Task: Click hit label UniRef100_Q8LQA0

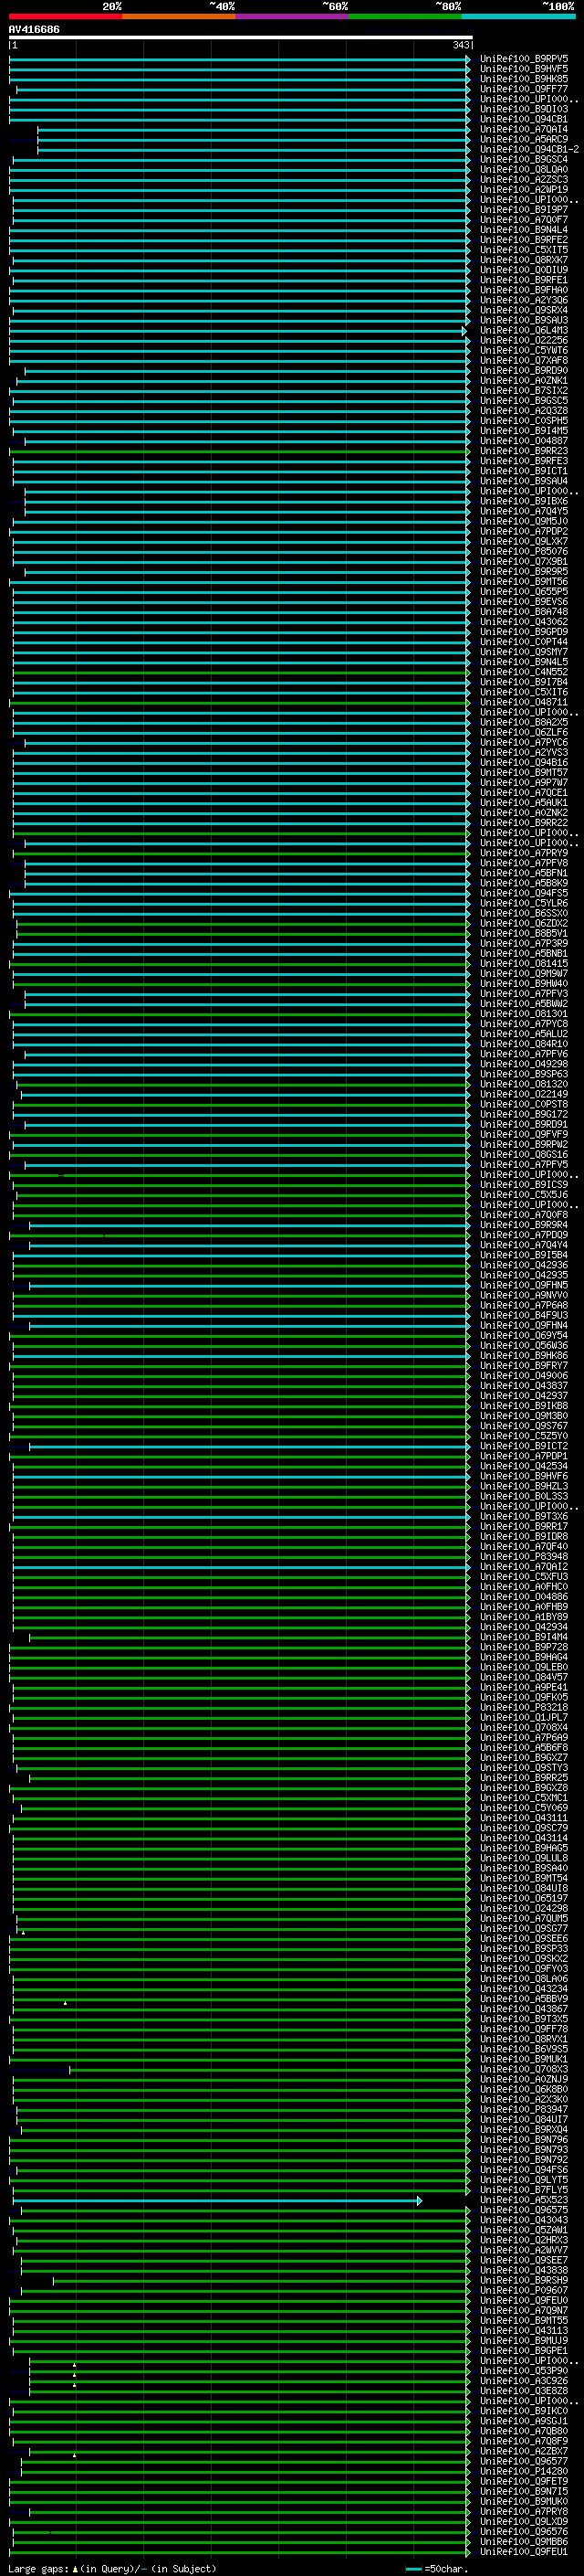Action: [524, 169]
